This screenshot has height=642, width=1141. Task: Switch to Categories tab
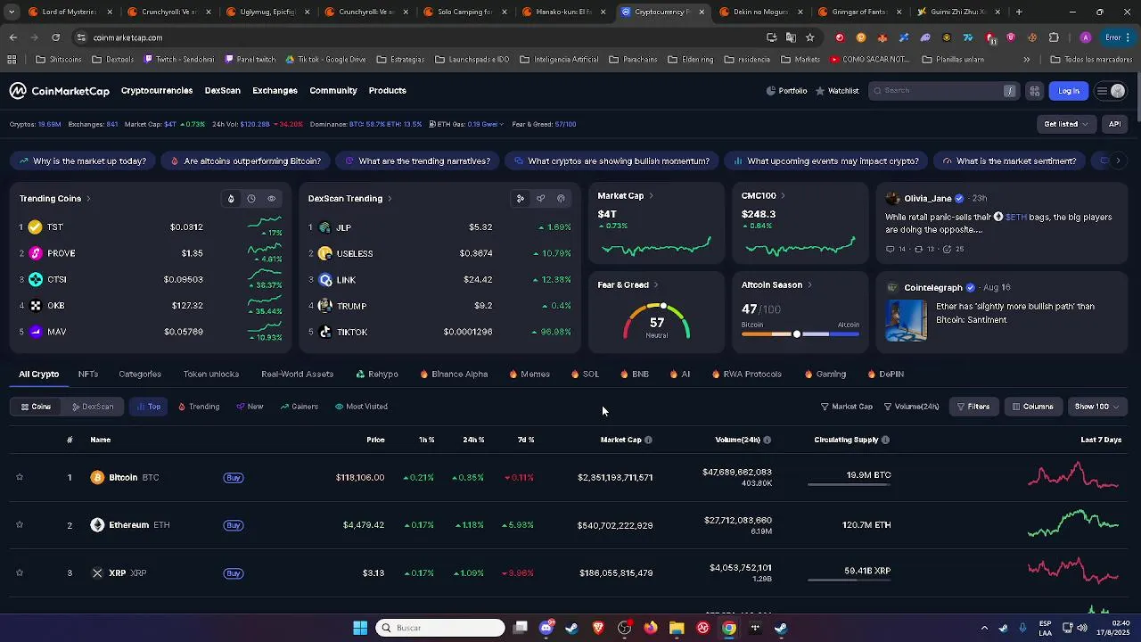point(140,374)
